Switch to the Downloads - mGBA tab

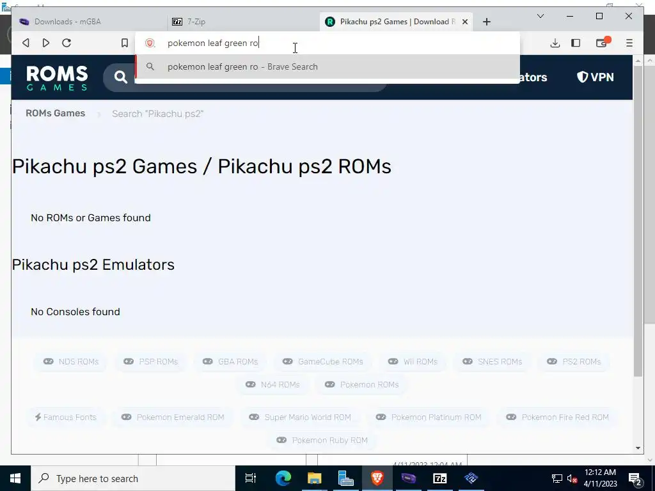[x=89, y=22]
